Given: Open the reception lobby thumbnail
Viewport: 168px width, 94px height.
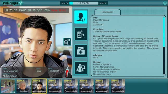Looking at the screenshot, I should 8,86.
